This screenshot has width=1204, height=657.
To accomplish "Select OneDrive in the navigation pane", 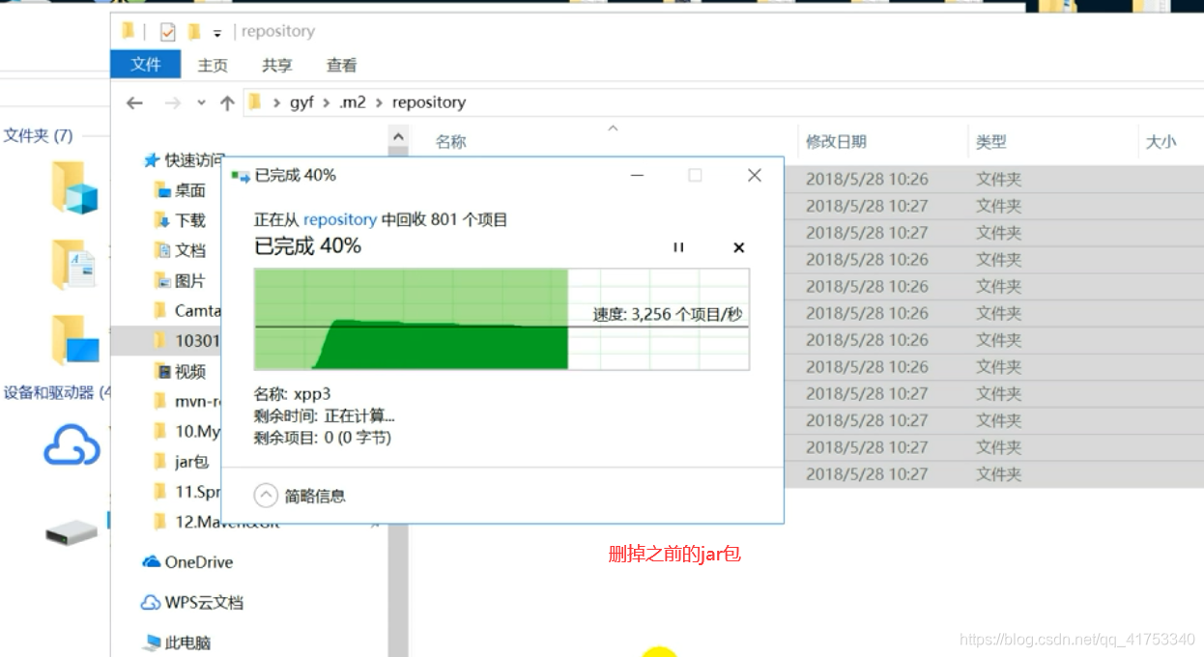I will tap(188, 562).
